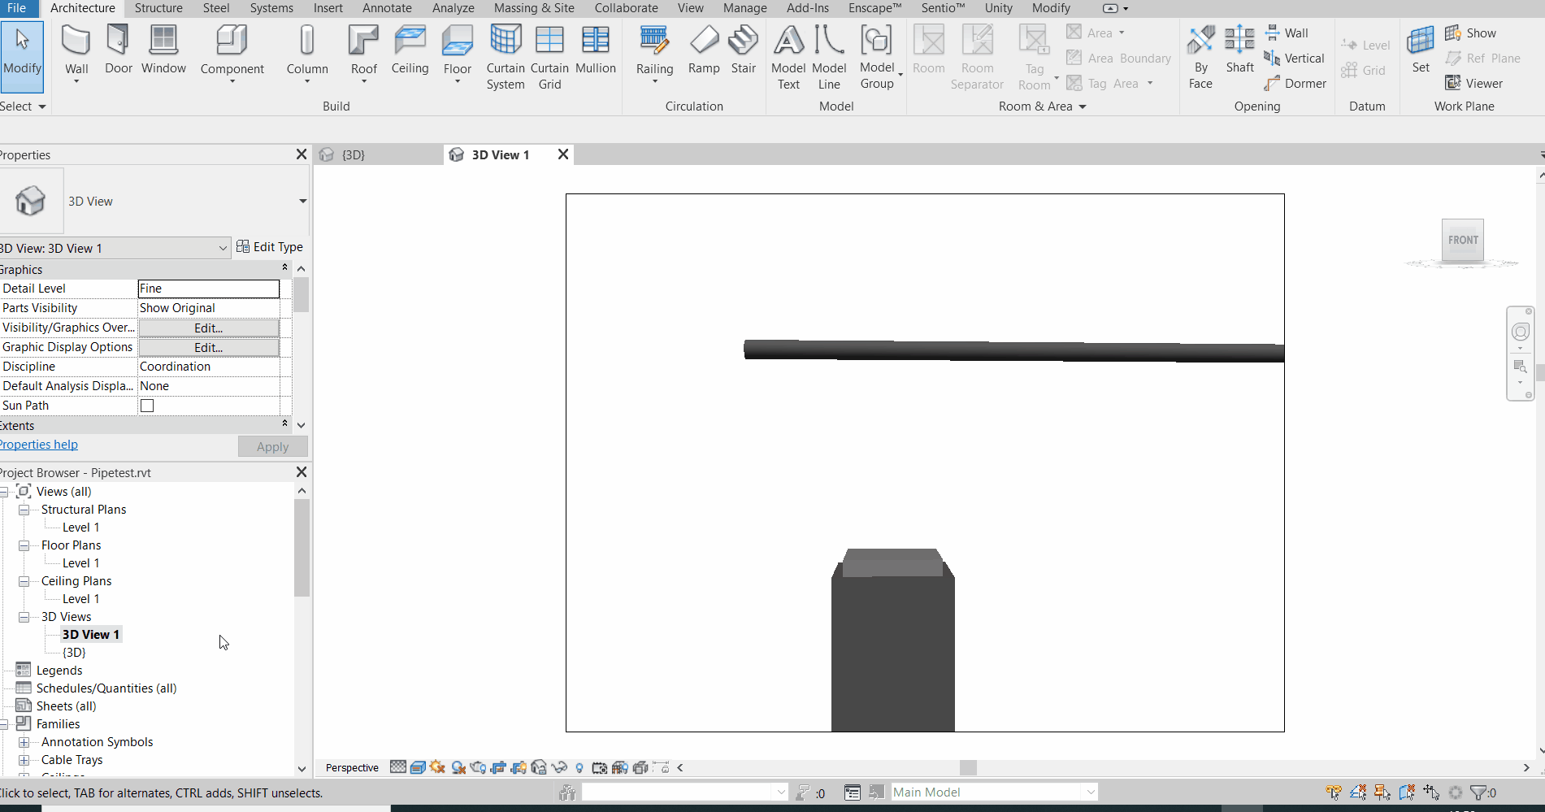Toggle Drag Elements on Selection
The height and width of the screenshot is (812, 1545).
[1431, 792]
